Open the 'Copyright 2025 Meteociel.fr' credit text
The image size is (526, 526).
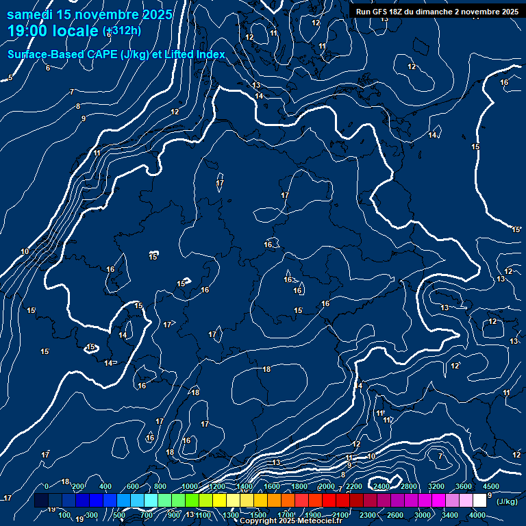coord(291,521)
